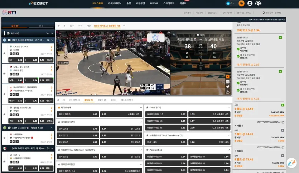Collapse the Point Betting market

(x=229, y=150)
